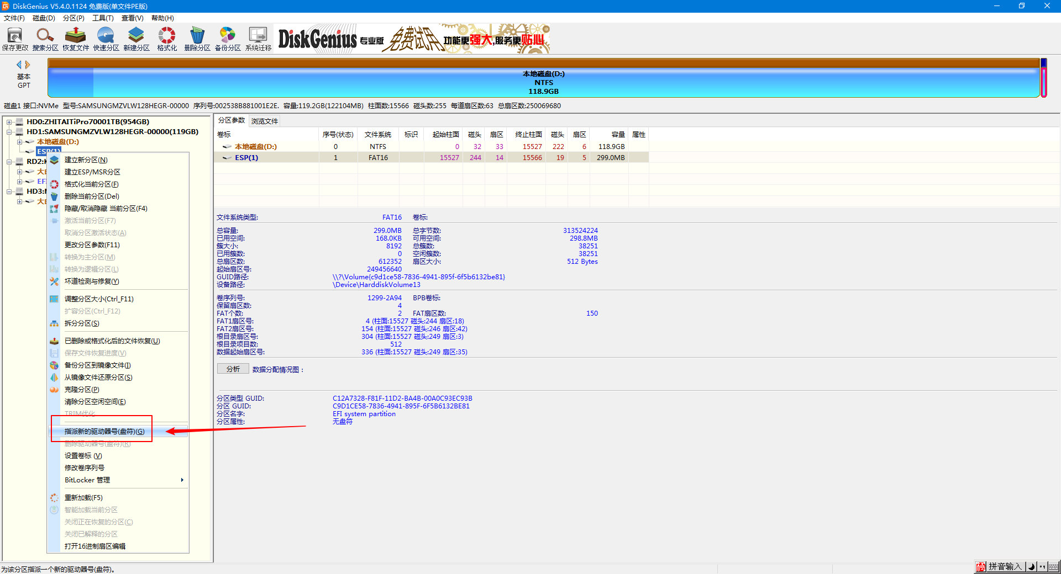Choose 拆分分区(S) menu entry

(118, 323)
